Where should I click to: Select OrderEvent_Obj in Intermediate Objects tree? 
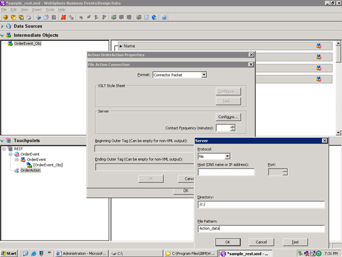28,43
